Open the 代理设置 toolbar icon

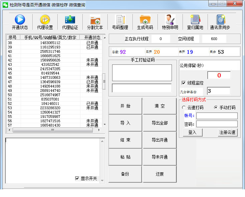45,20
